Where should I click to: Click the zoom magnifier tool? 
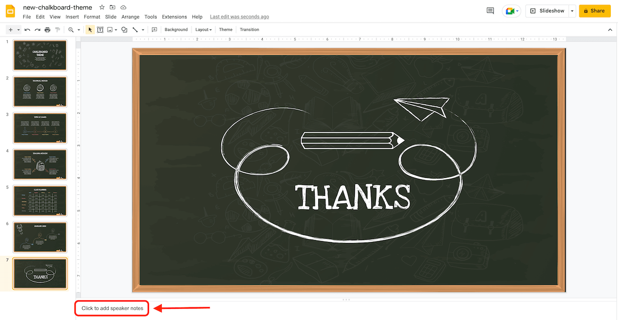pyautogui.click(x=71, y=30)
